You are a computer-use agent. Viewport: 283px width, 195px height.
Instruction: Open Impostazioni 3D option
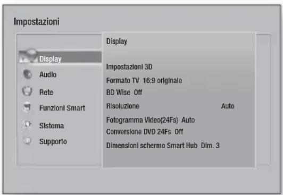point(129,67)
